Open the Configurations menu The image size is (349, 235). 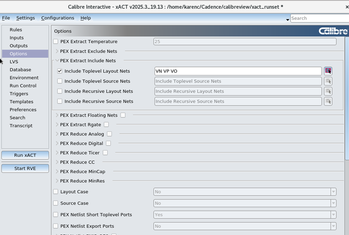pyautogui.click(x=57, y=18)
